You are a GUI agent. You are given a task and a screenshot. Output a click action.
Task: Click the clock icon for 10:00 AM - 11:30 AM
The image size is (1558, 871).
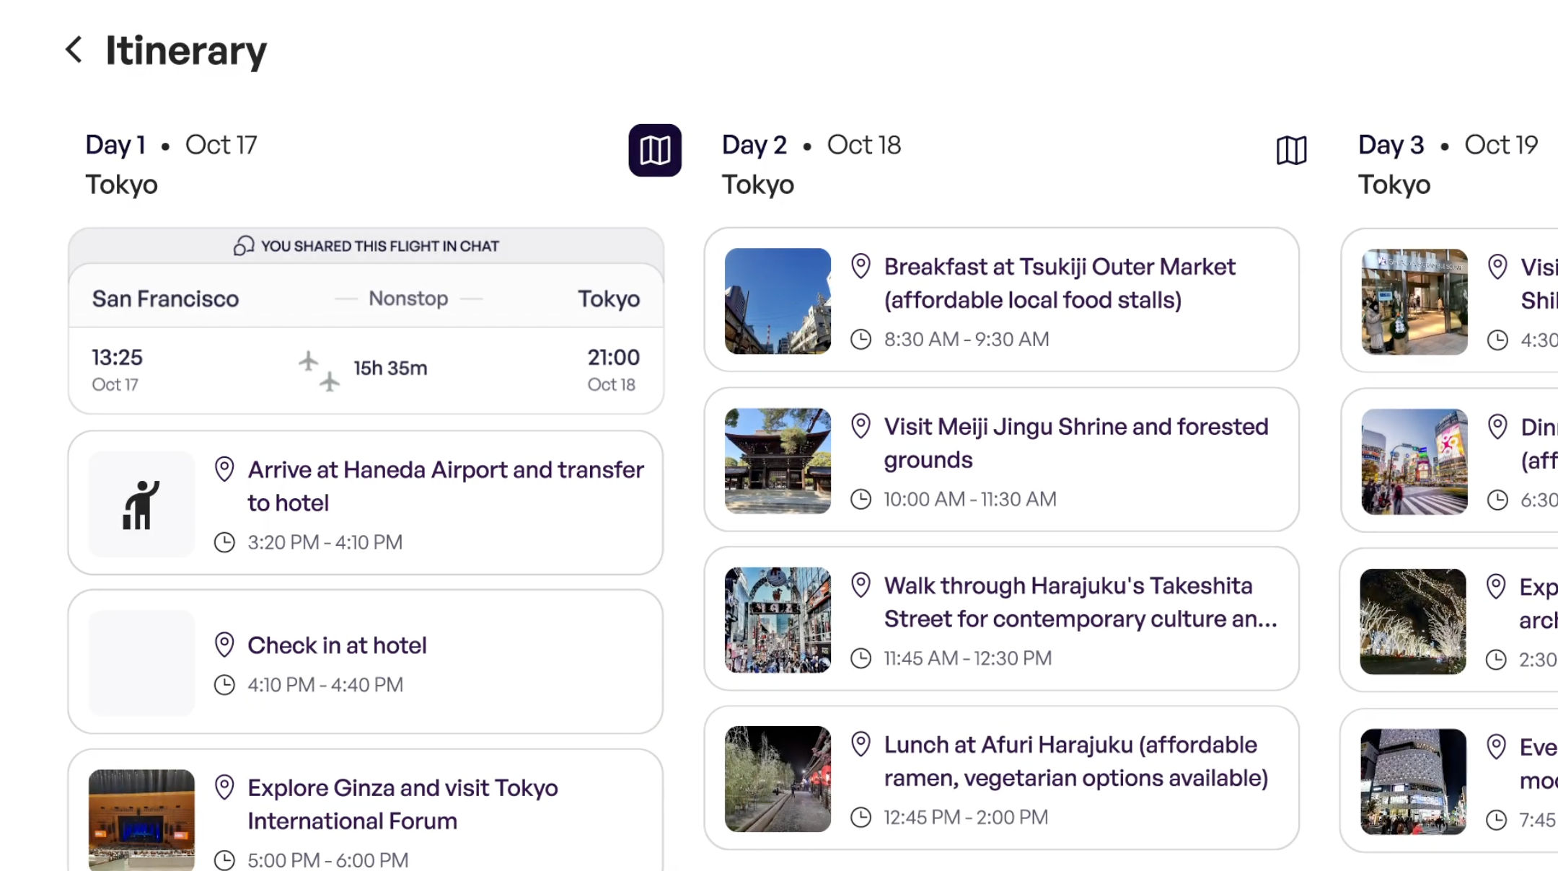(x=861, y=499)
